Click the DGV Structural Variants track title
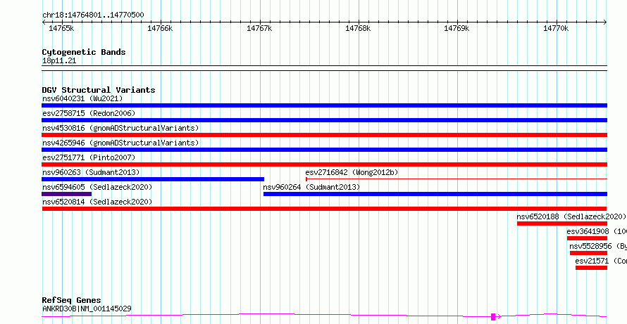627x324 pixels. (99, 90)
